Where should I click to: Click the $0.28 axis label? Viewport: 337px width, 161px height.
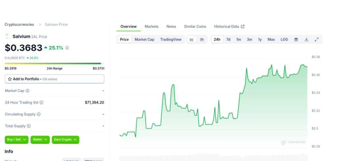click(x=316, y=147)
